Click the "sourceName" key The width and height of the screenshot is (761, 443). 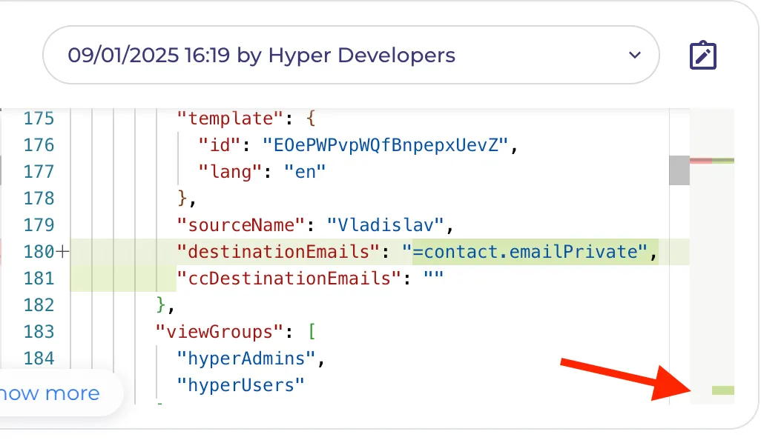point(241,225)
